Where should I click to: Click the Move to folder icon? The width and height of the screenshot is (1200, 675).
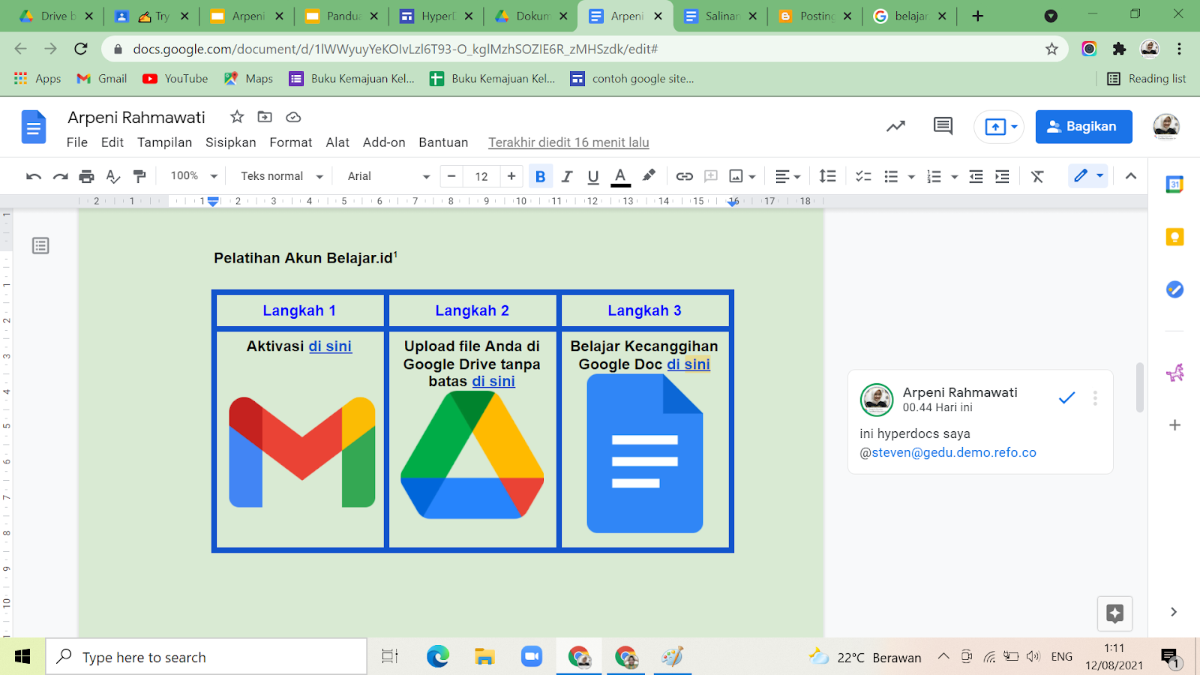(x=265, y=117)
